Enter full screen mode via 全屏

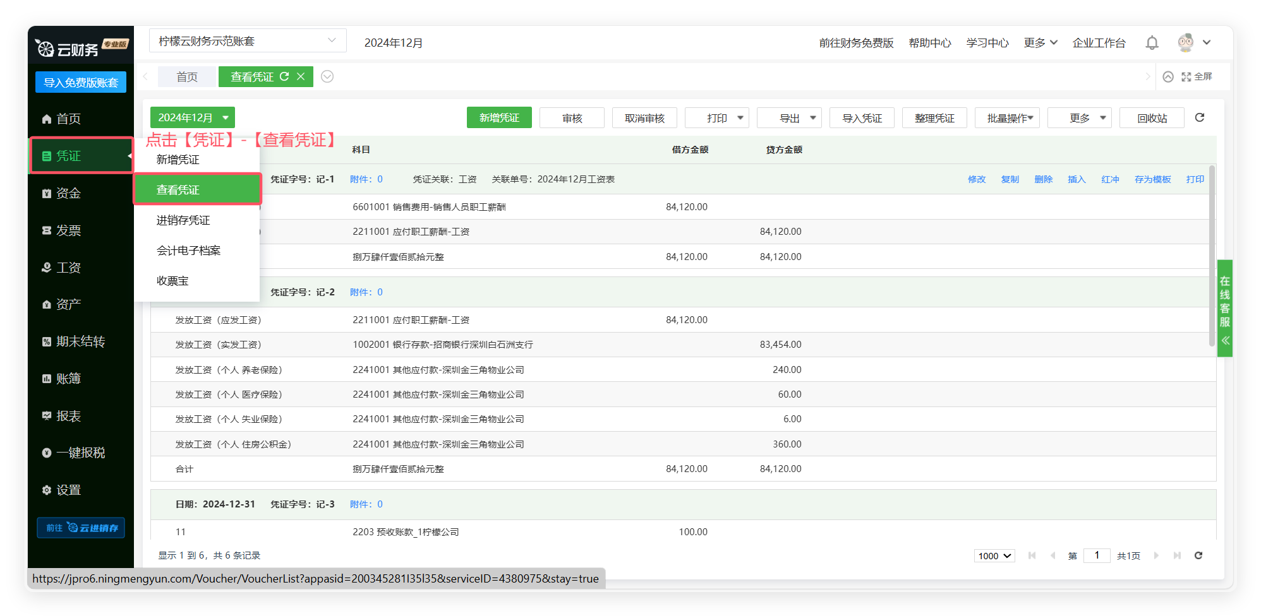pos(1197,76)
